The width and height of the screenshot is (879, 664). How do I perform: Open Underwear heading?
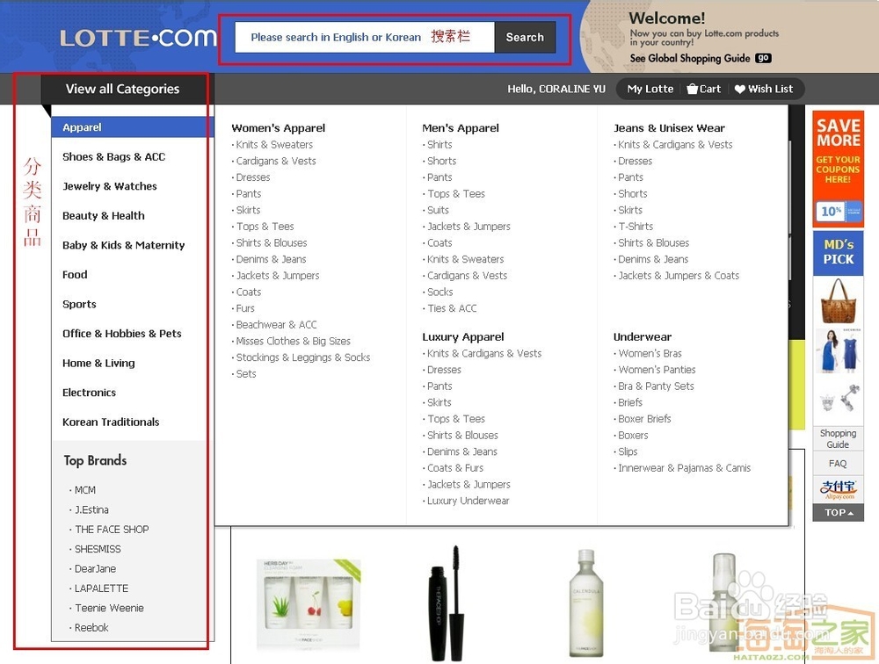643,336
